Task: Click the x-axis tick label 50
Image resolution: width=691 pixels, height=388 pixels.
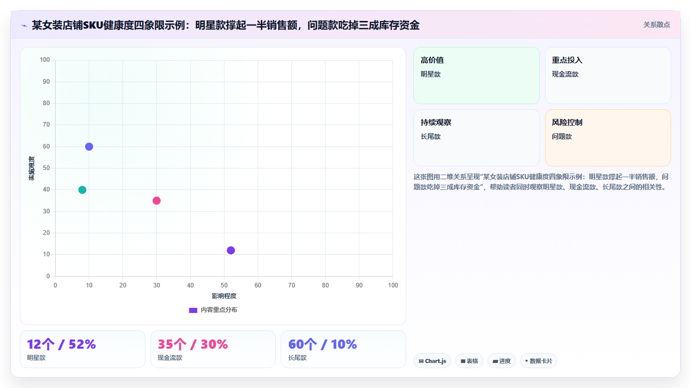Action: 224,285
